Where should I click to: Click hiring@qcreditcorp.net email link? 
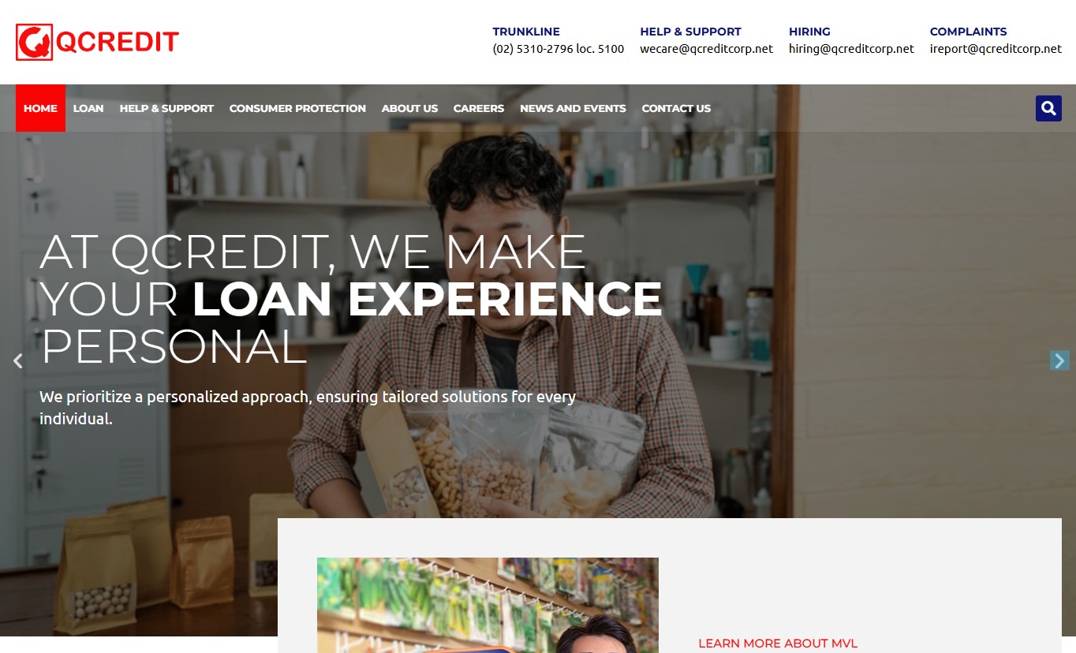pyautogui.click(x=851, y=49)
